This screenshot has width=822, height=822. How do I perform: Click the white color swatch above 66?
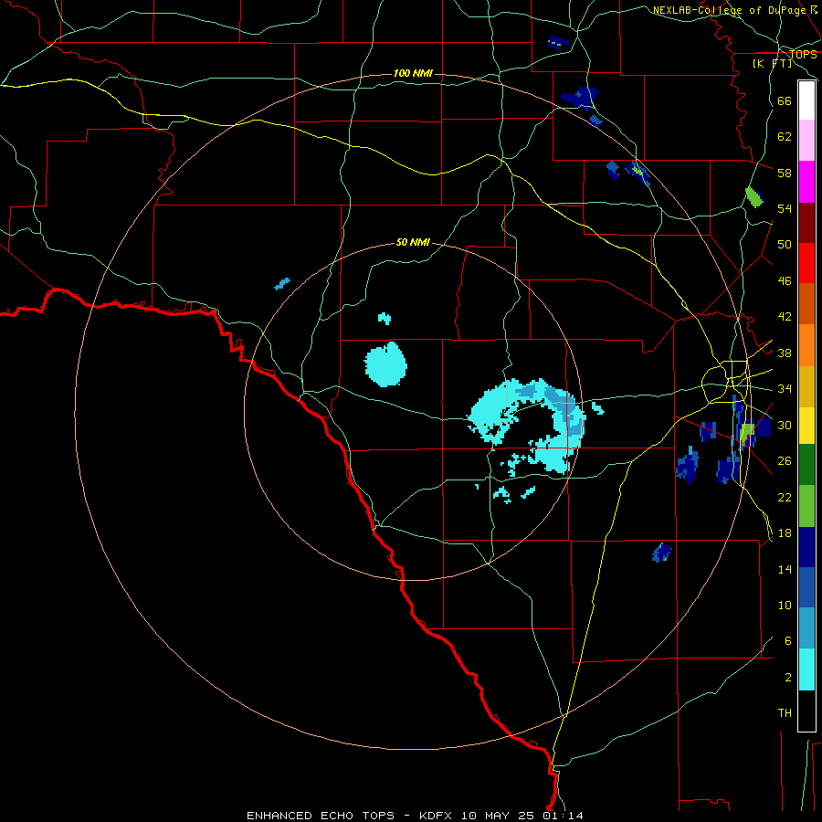tap(806, 100)
